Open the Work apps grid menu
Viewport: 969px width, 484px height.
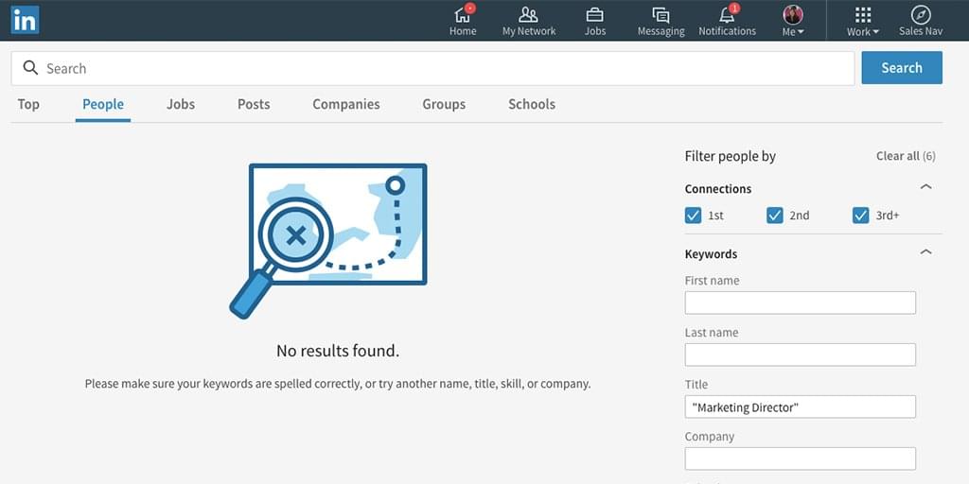click(x=863, y=21)
